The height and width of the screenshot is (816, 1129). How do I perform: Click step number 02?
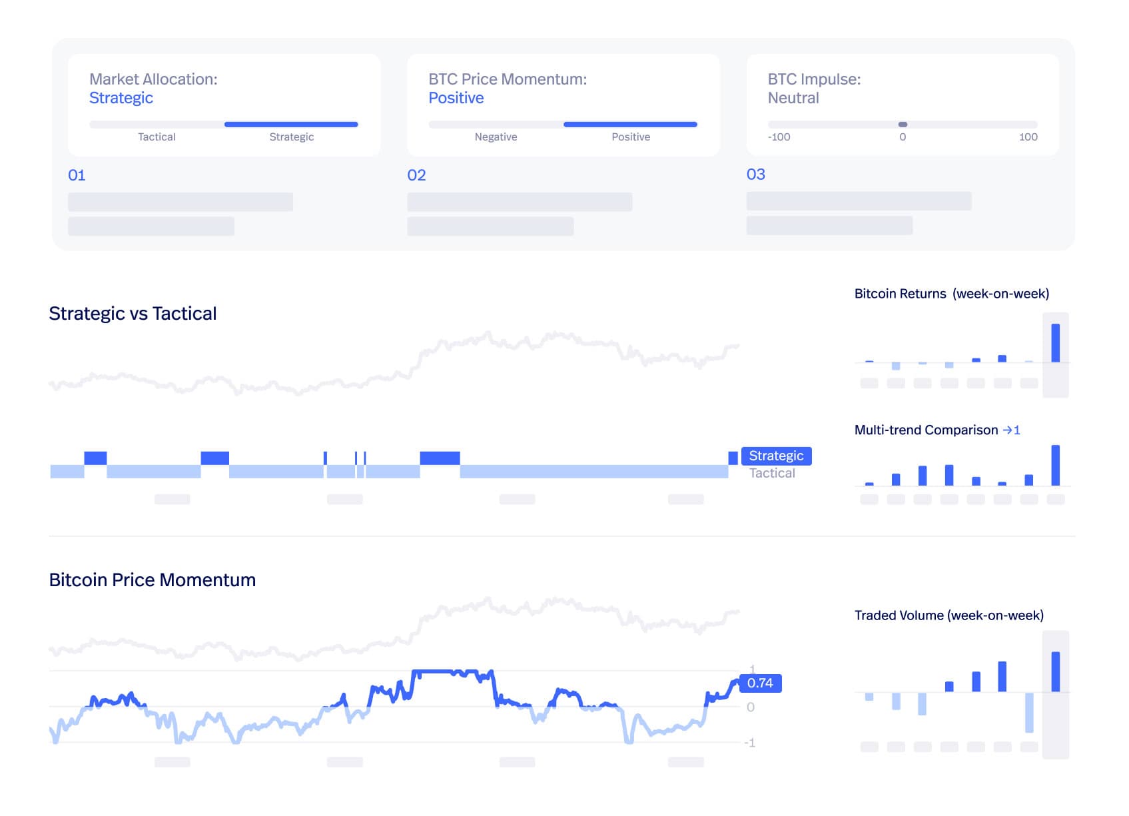416,175
